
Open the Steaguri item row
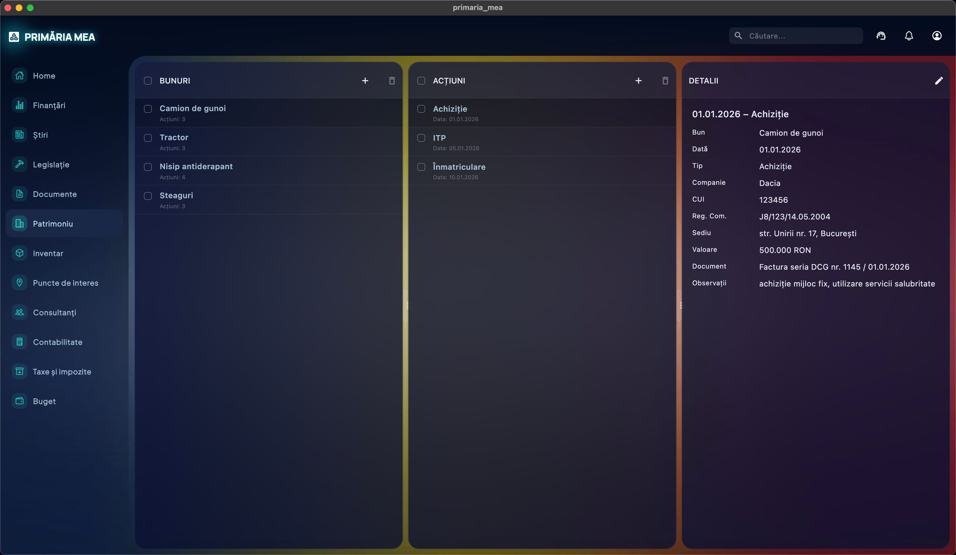(176, 196)
